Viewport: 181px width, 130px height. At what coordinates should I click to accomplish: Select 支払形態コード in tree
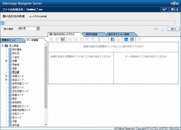(20, 91)
